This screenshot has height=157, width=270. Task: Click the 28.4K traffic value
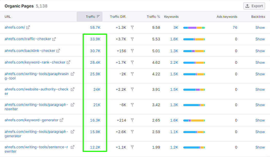(x=95, y=62)
